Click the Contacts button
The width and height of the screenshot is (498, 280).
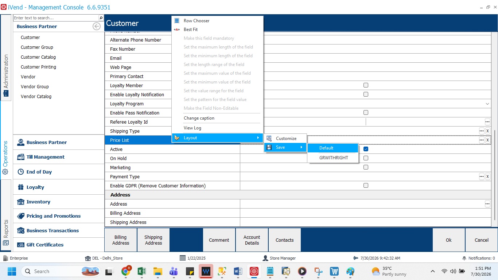285,240
